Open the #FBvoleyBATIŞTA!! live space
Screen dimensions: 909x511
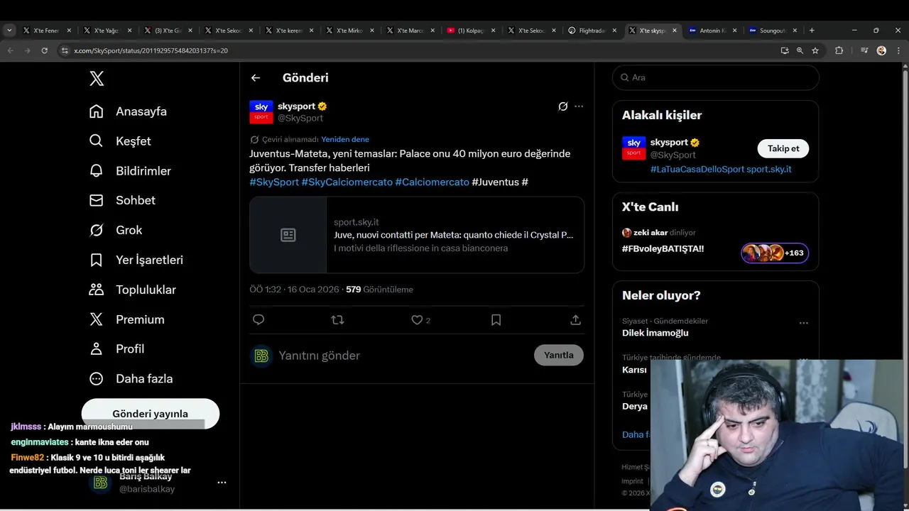click(x=663, y=248)
